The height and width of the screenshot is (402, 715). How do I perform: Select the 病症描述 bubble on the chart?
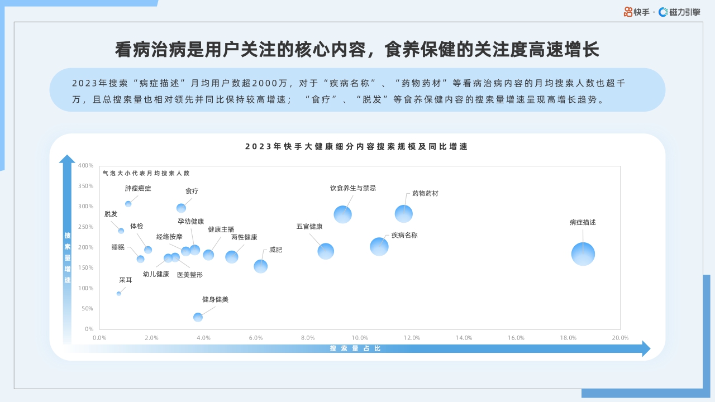point(583,253)
